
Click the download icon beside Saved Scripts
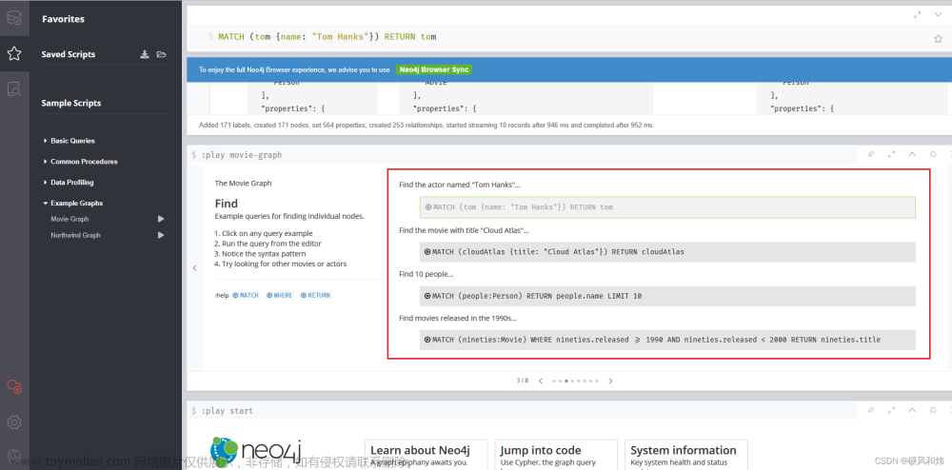[x=145, y=54]
